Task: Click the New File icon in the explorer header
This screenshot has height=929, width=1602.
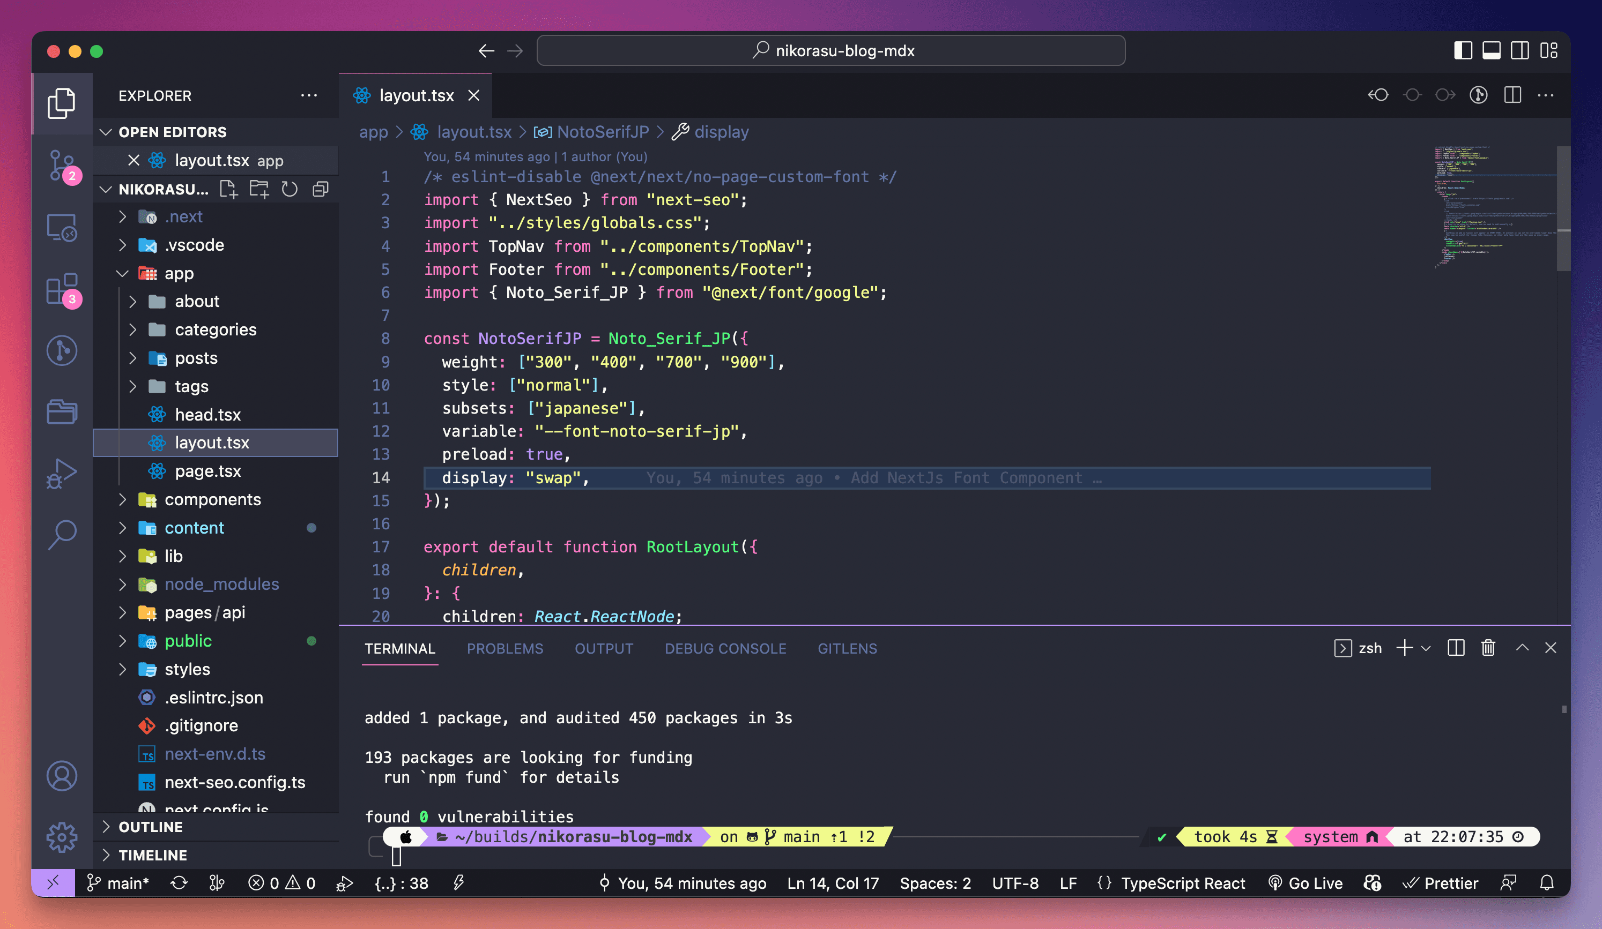Action: tap(228, 189)
